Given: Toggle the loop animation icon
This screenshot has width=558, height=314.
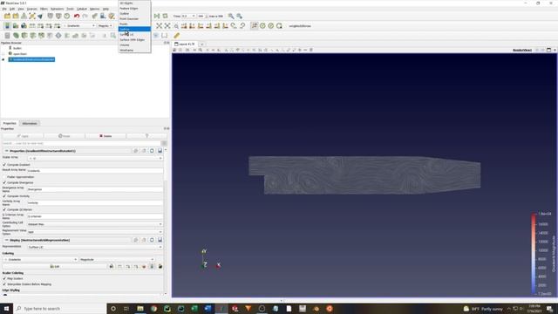Looking at the screenshot, I should (x=165, y=16).
